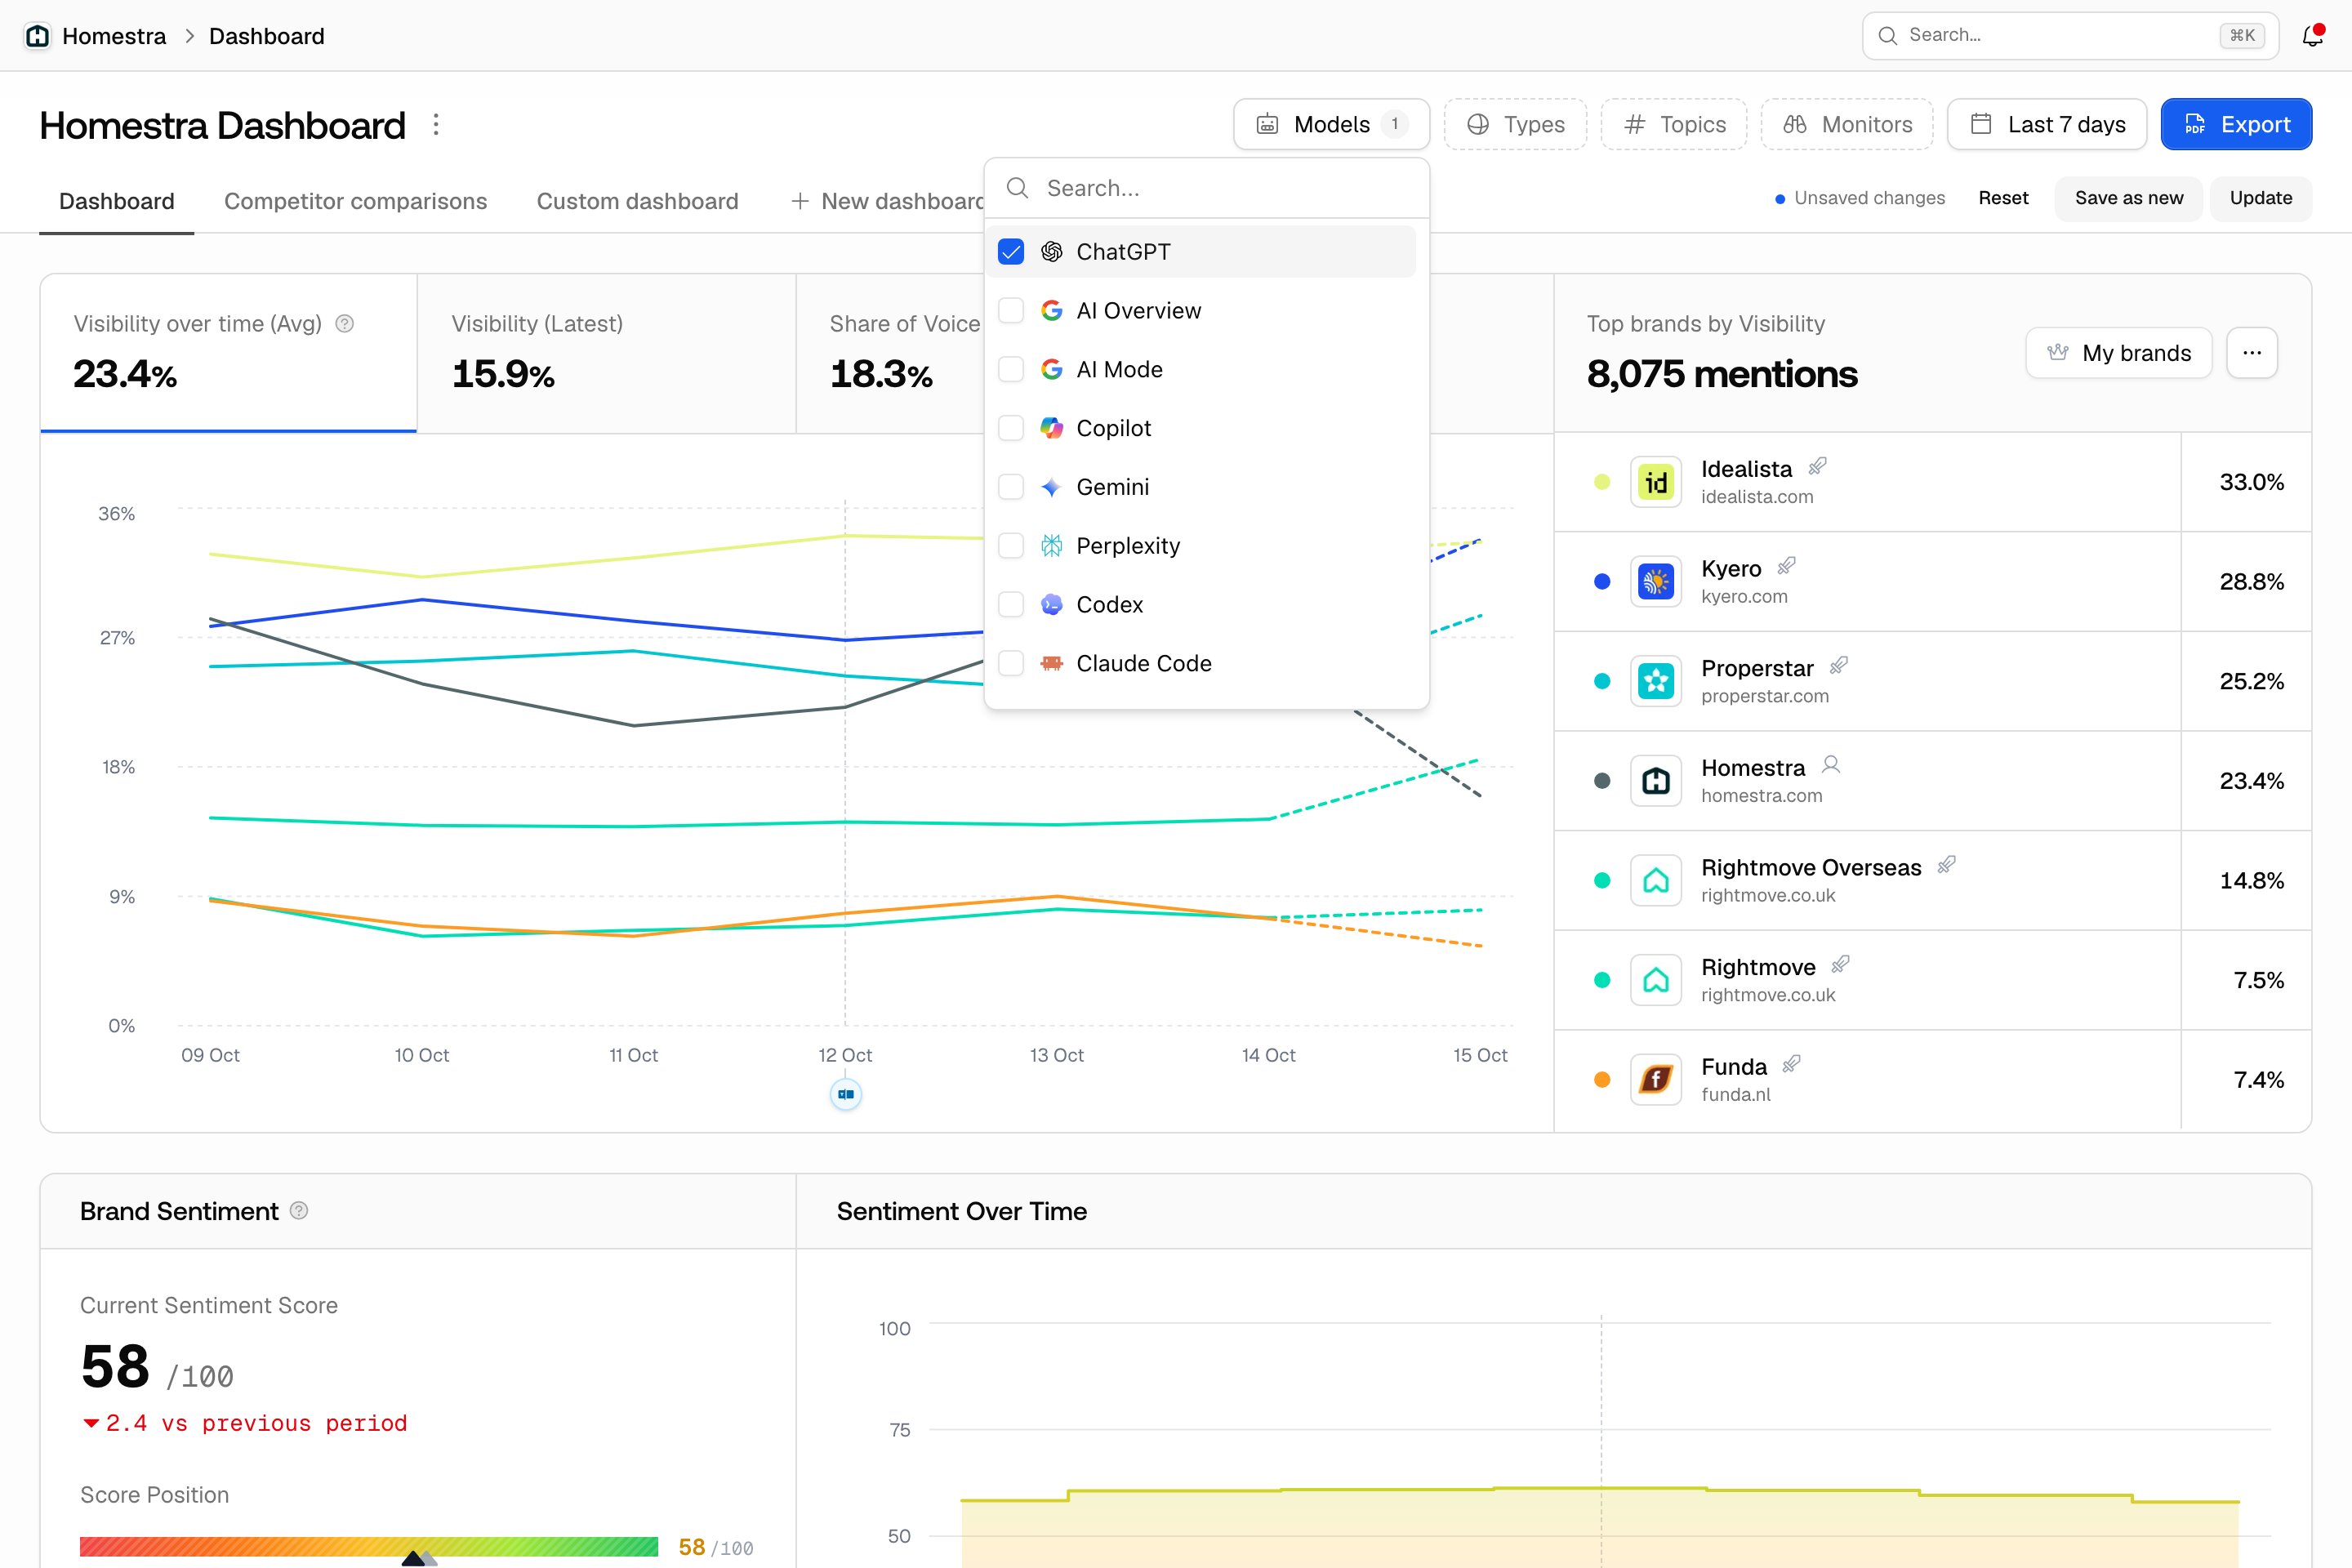The width and height of the screenshot is (2352, 1568).
Task: Click the Codex logo icon in model list
Action: (1051, 605)
